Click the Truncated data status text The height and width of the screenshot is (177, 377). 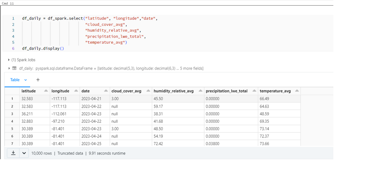[x=70, y=153]
